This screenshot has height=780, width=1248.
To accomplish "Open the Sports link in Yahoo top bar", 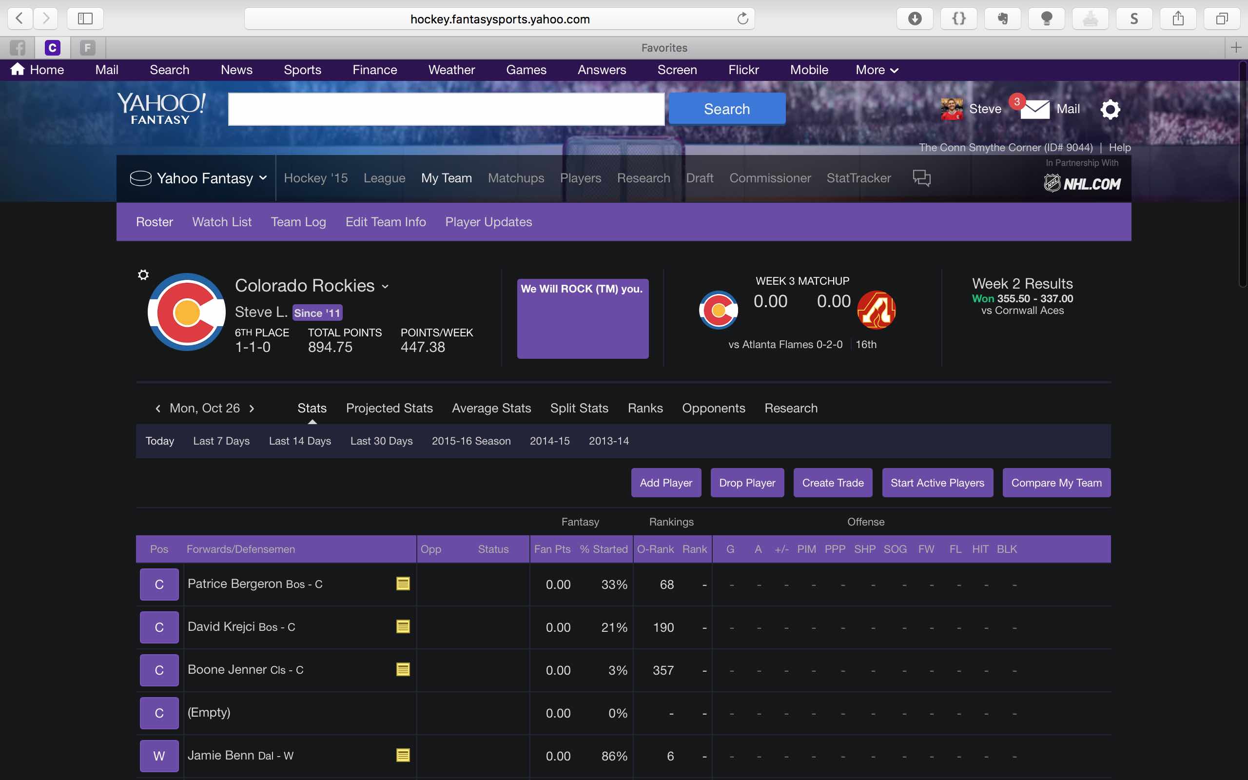I will (x=302, y=70).
